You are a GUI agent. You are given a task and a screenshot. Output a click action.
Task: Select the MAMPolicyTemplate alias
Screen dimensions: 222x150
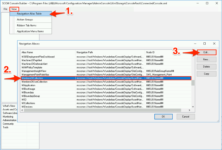[106, 67]
